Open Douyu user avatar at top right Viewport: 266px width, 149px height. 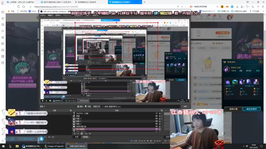(x=230, y=17)
